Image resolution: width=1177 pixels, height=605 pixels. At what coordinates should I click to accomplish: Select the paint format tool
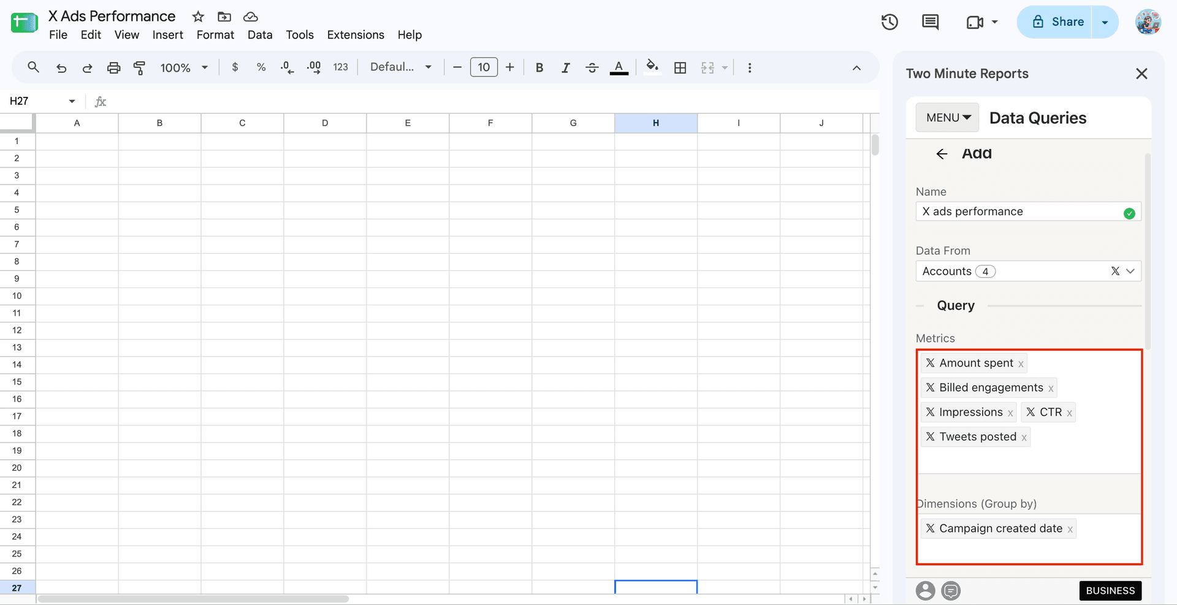[139, 67]
